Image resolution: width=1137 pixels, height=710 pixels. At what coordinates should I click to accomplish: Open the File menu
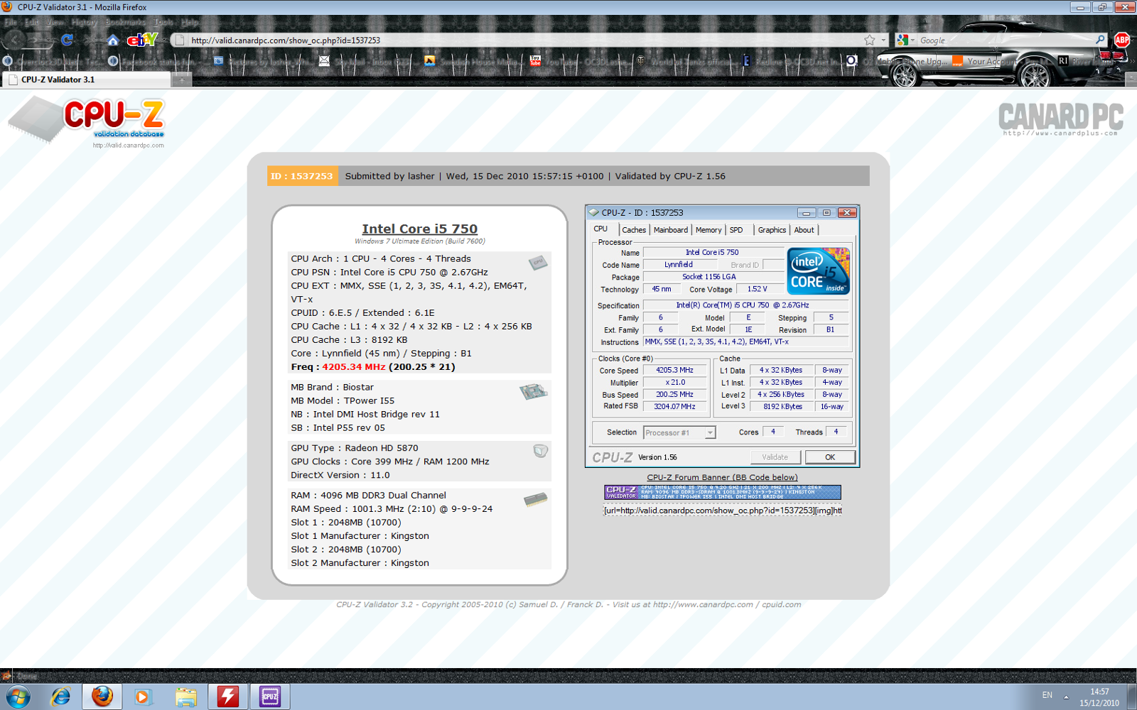(x=11, y=23)
